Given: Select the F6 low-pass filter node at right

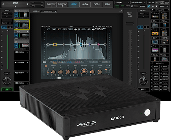Looking at the screenshot, I should (x=105, y=44).
